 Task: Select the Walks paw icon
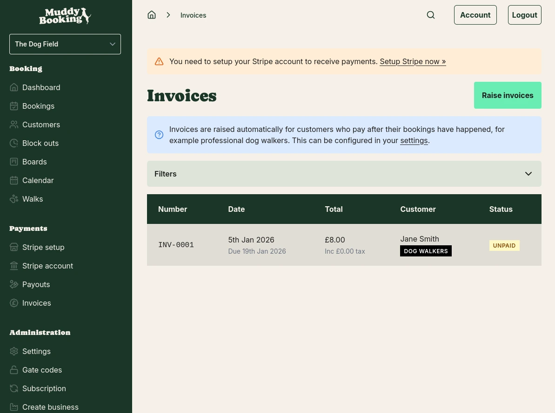(x=14, y=199)
